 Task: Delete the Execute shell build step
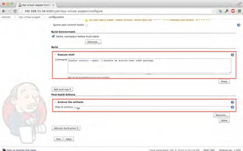224,81
